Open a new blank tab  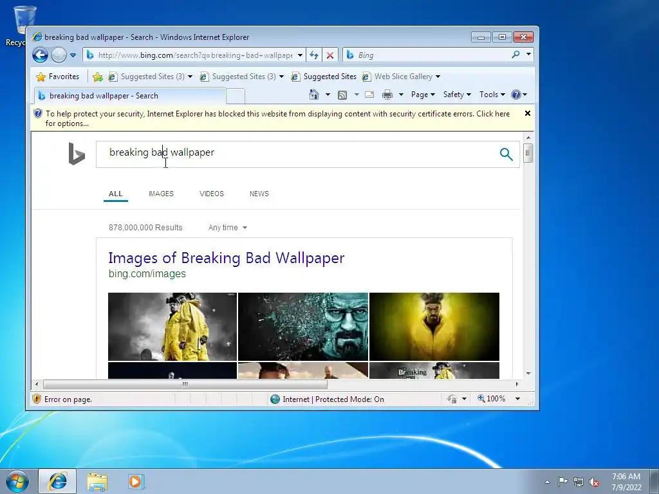click(x=236, y=96)
